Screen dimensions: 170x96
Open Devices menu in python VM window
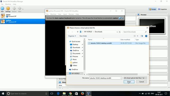71,14
